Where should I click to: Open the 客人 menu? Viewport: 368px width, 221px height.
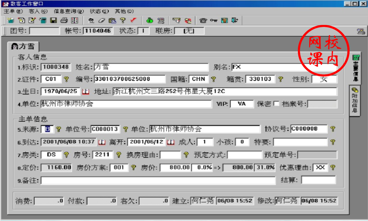click(38, 11)
